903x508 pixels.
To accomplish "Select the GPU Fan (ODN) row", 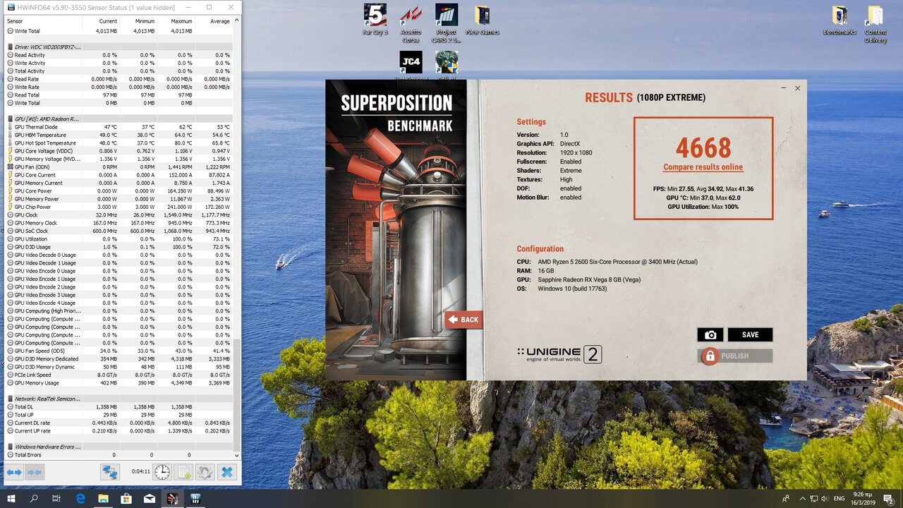I will [119, 167].
